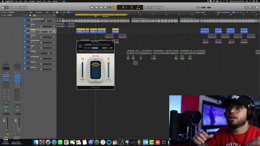Expand the Region inspector triangle
This screenshot has width=260, height=146.
[x=2, y=12]
